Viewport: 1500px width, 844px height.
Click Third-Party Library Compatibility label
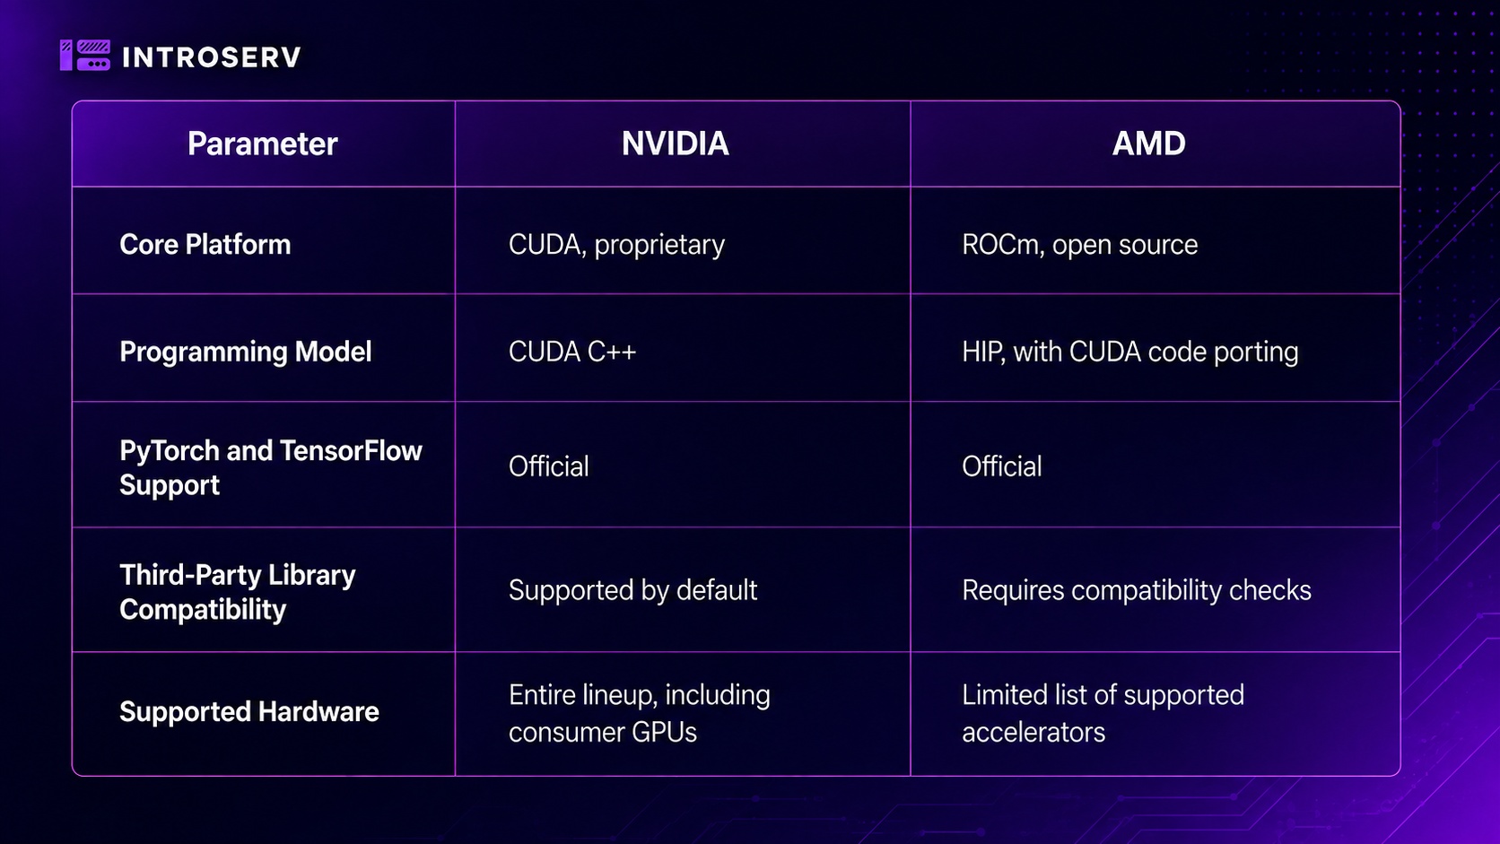tap(238, 592)
